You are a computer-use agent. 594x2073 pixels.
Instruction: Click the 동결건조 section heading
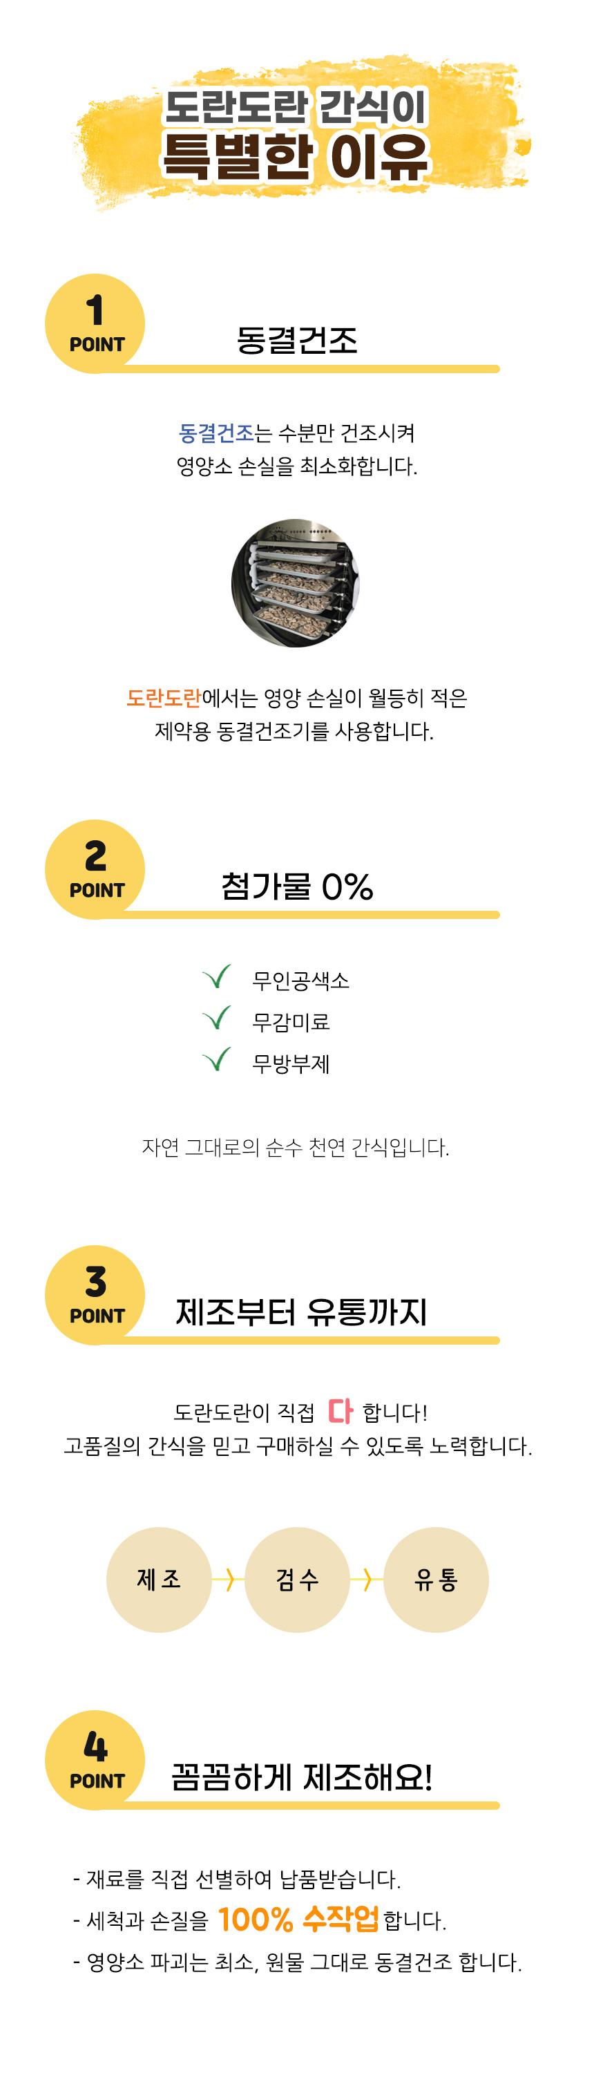(297, 339)
